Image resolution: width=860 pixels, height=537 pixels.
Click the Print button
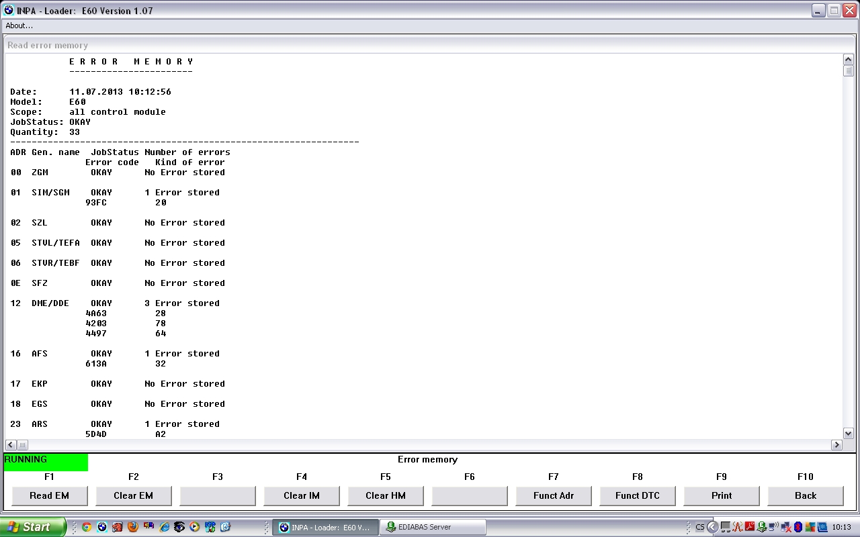(x=721, y=495)
